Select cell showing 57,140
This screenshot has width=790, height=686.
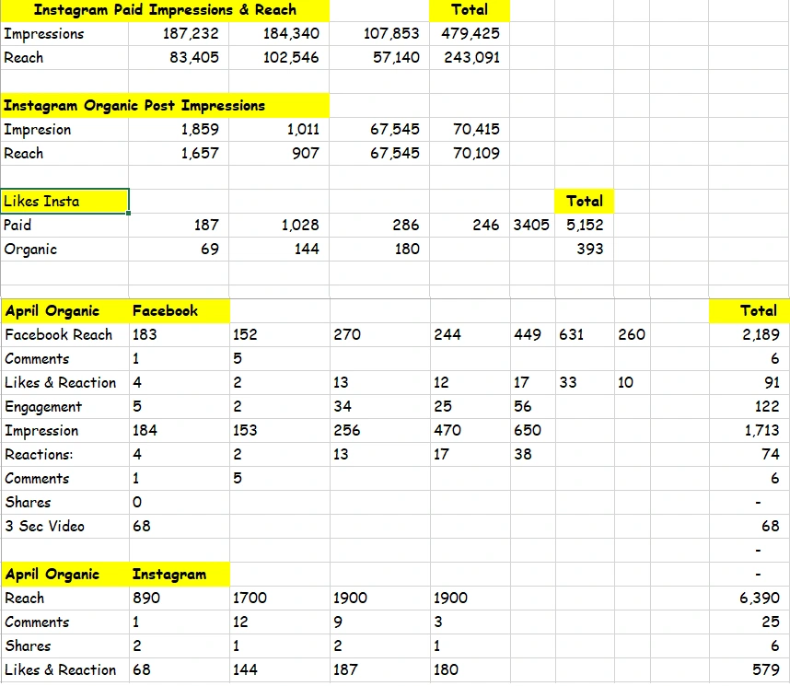coord(379,57)
